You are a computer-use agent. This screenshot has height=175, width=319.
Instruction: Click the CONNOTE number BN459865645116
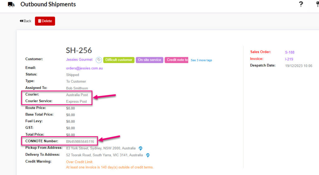80,141
